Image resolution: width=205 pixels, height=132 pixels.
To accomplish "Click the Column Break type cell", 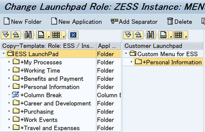I will pos(109,95).
